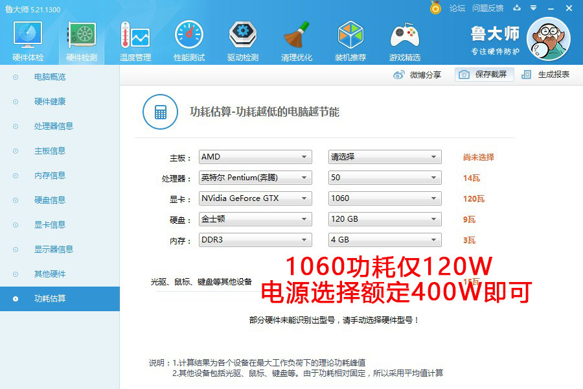Open 清理优化 cleanup broom icon
583x389 pixels.
click(x=297, y=41)
